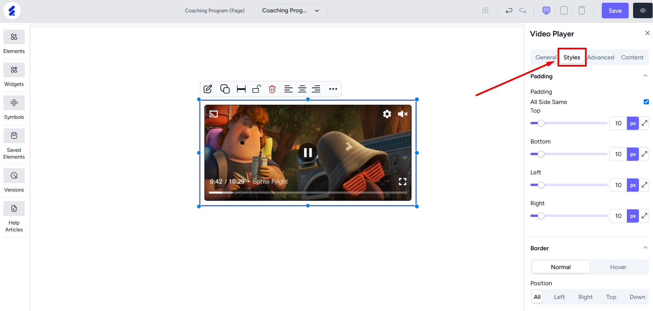
Task: Expand the Right padding custom value icon
Action: click(644, 216)
